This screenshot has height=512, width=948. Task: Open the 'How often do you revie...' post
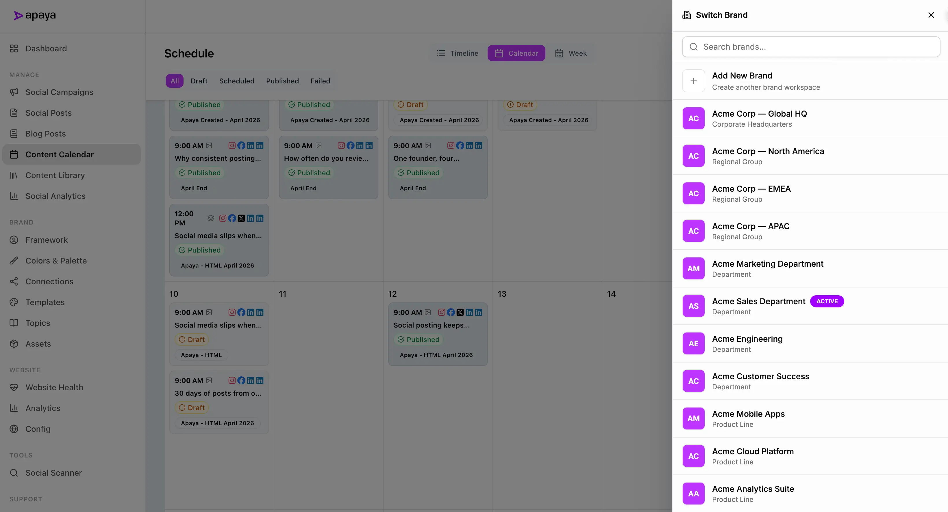point(328,167)
